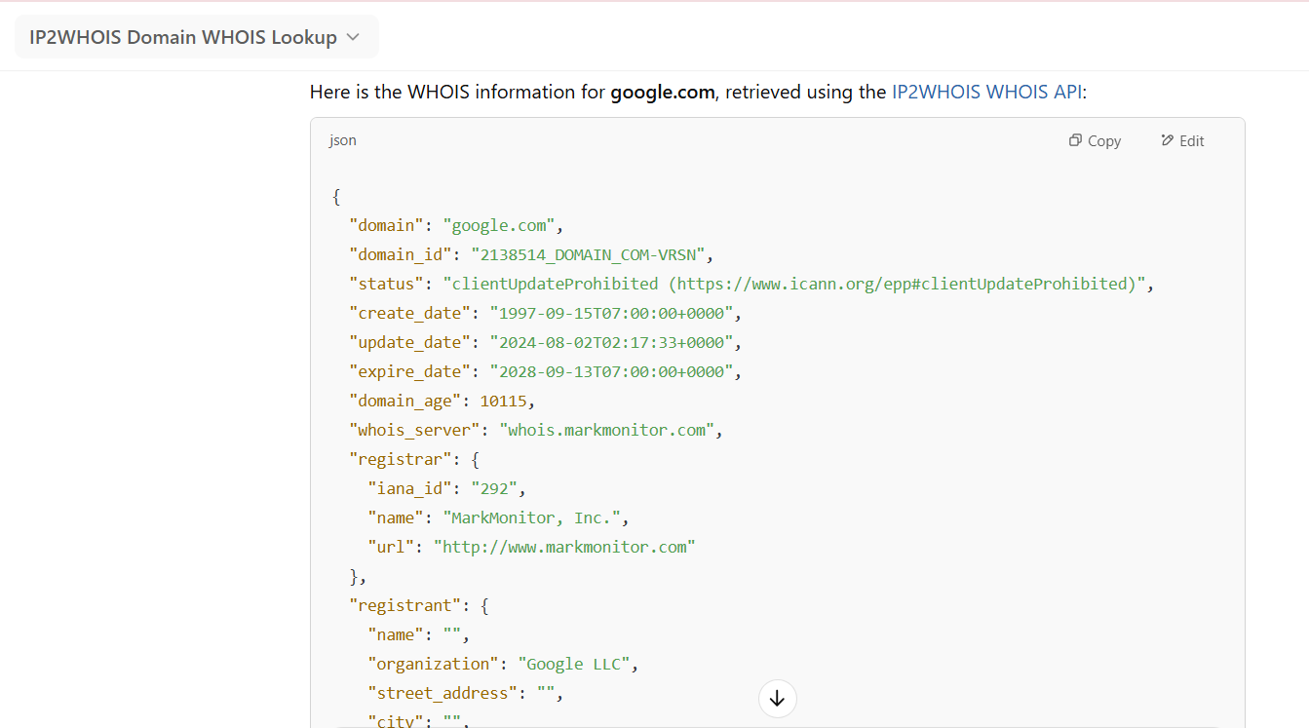1309x728 pixels.
Task: Click the scroll-to-bottom arrow button
Action: [x=777, y=698]
